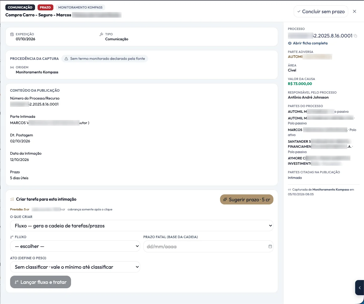364x304 pixels.
Task: Expand the side drawer with the arrow tab
Action: tap(360, 288)
